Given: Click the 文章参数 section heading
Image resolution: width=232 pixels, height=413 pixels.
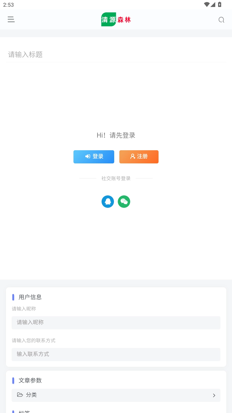Looking at the screenshot, I should click(x=30, y=380).
